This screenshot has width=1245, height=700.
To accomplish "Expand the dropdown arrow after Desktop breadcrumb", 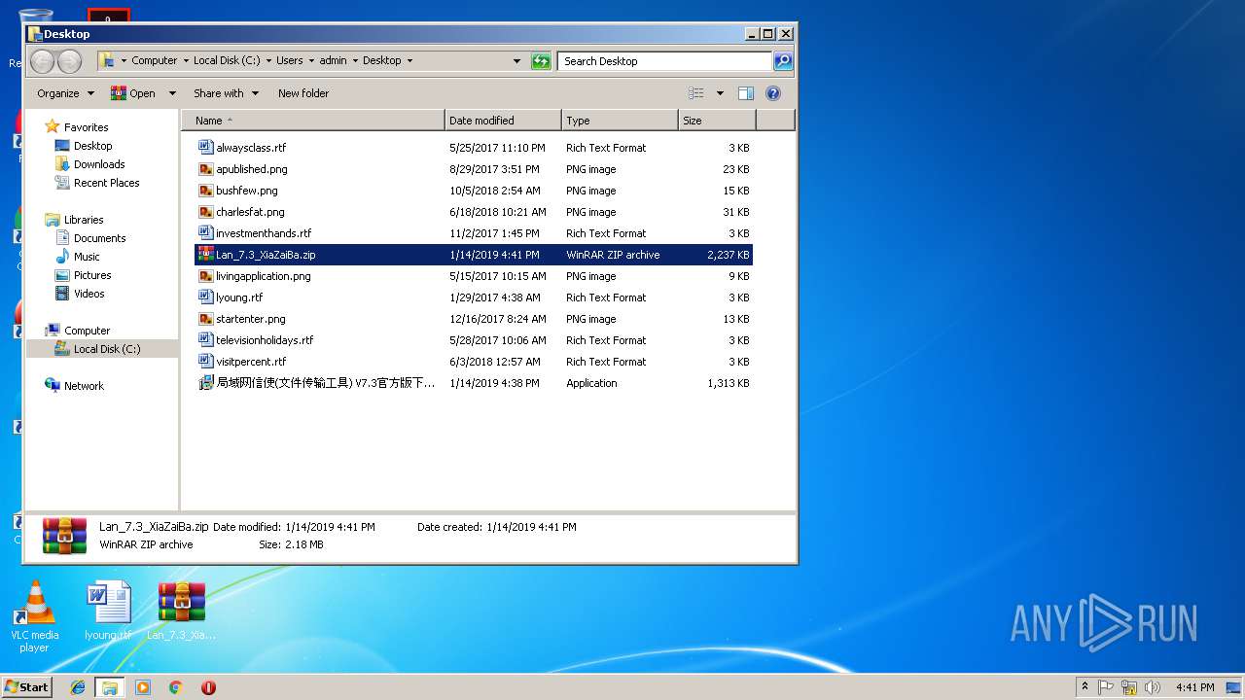I will [x=409, y=60].
